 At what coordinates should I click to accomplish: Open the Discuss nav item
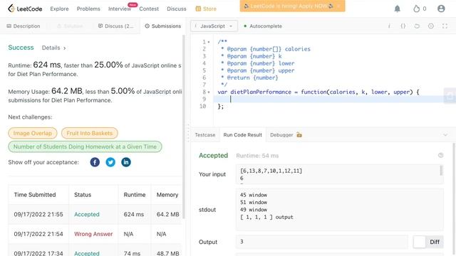pyautogui.click(x=177, y=9)
